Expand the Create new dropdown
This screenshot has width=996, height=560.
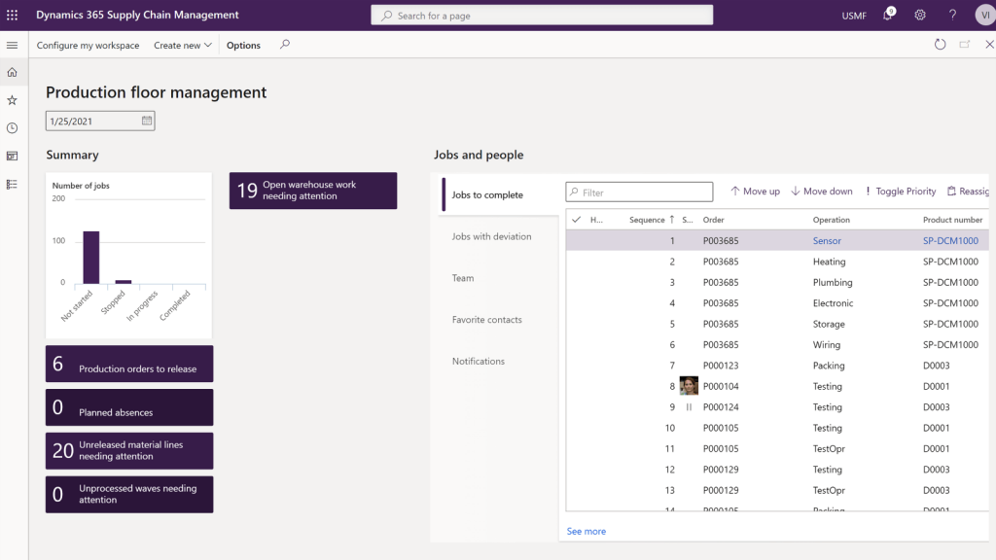coord(182,46)
